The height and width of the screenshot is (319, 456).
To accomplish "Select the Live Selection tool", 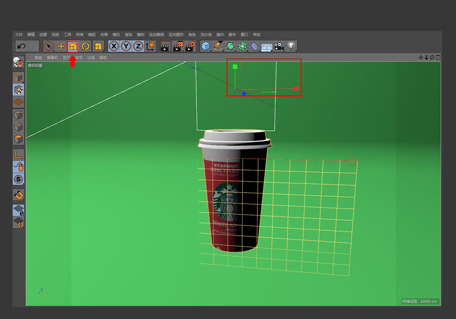I will click(49, 46).
